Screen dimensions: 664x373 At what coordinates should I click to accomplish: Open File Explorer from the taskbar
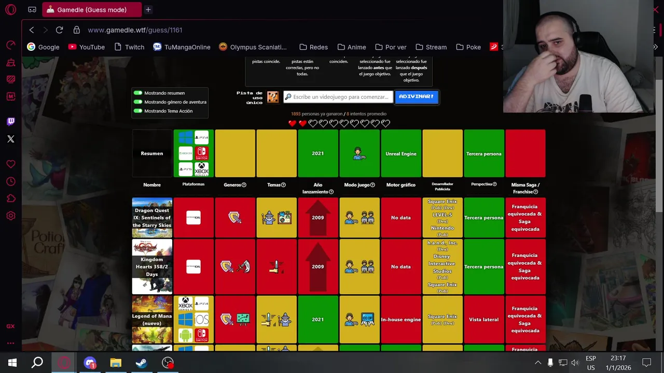tap(115, 363)
